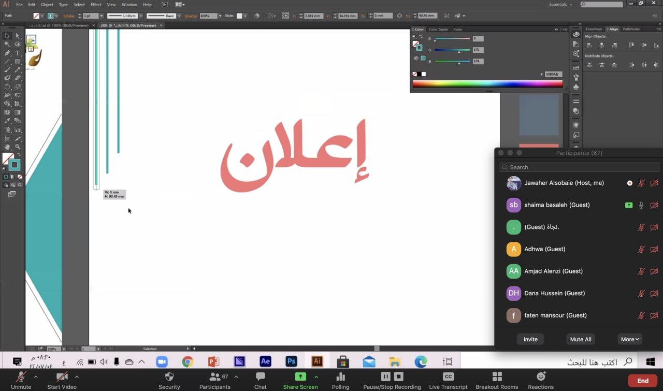
Task: Expand the Uniform stroke profile dropdown
Action: (x=140, y=16)
